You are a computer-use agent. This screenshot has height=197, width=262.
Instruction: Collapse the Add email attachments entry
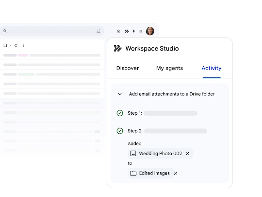click(120, 94)
